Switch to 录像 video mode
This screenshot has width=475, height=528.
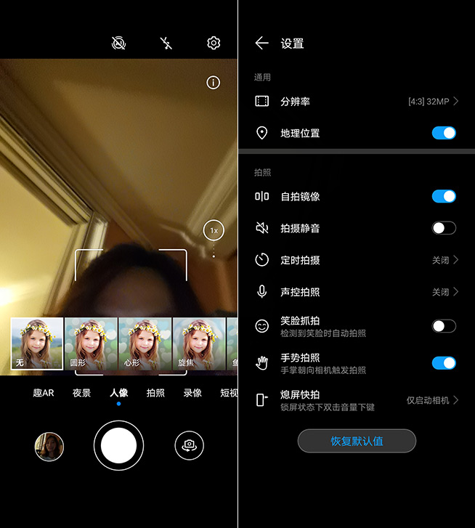tap(192, 393)
